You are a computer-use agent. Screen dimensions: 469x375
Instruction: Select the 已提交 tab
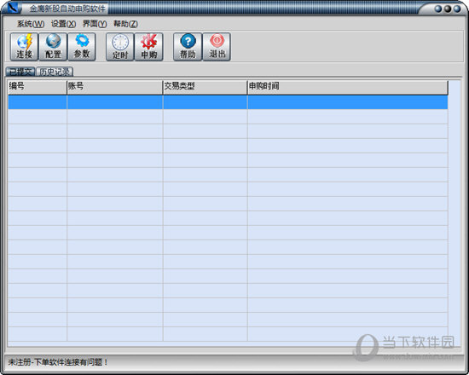click(x=20, y=72)
